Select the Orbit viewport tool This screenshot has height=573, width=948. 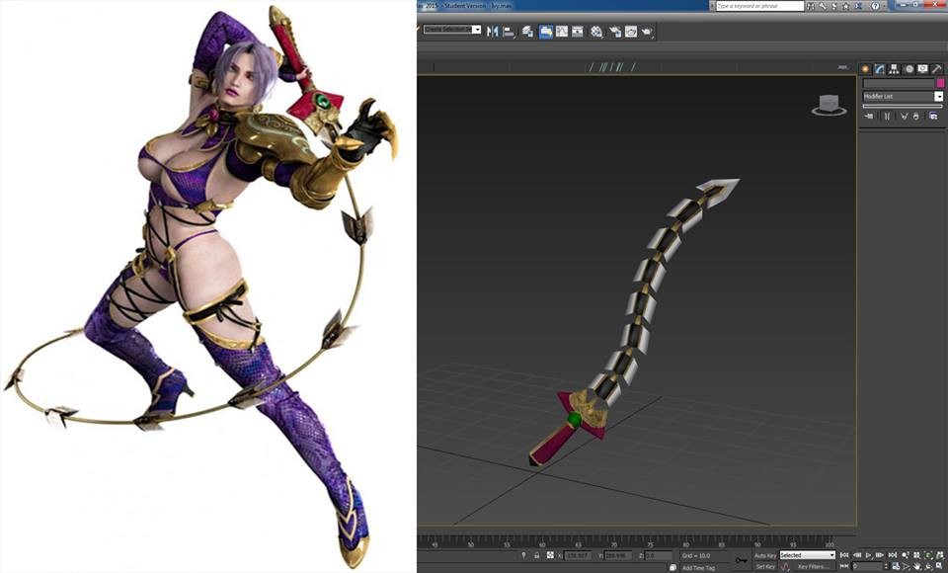(928, 566)
